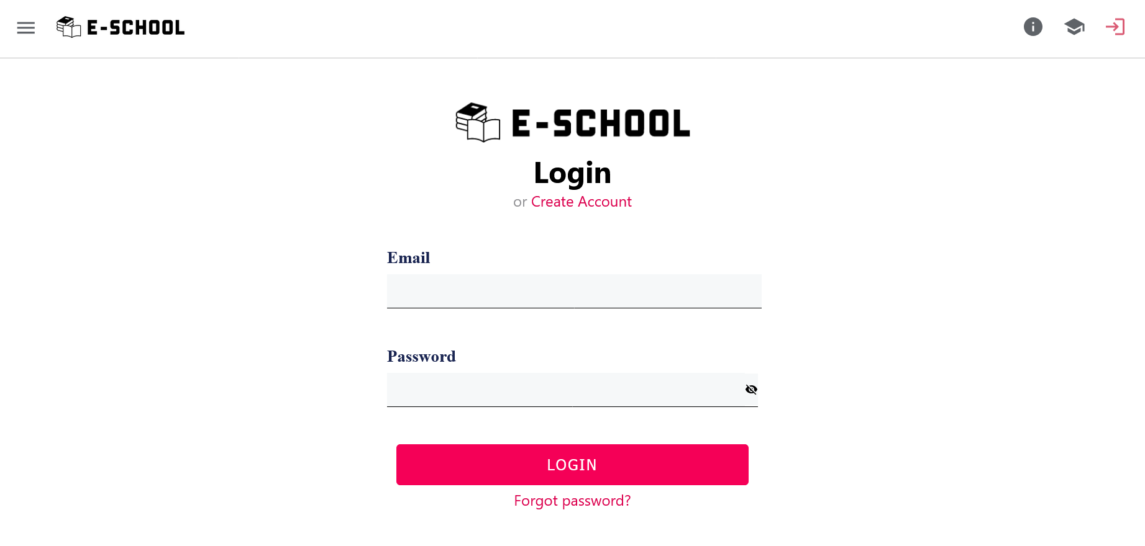The image size is (1145, 546).
Task: Click the pink sign-in arrow icon
Action: pyautogui.click(x=1115, y=27)
